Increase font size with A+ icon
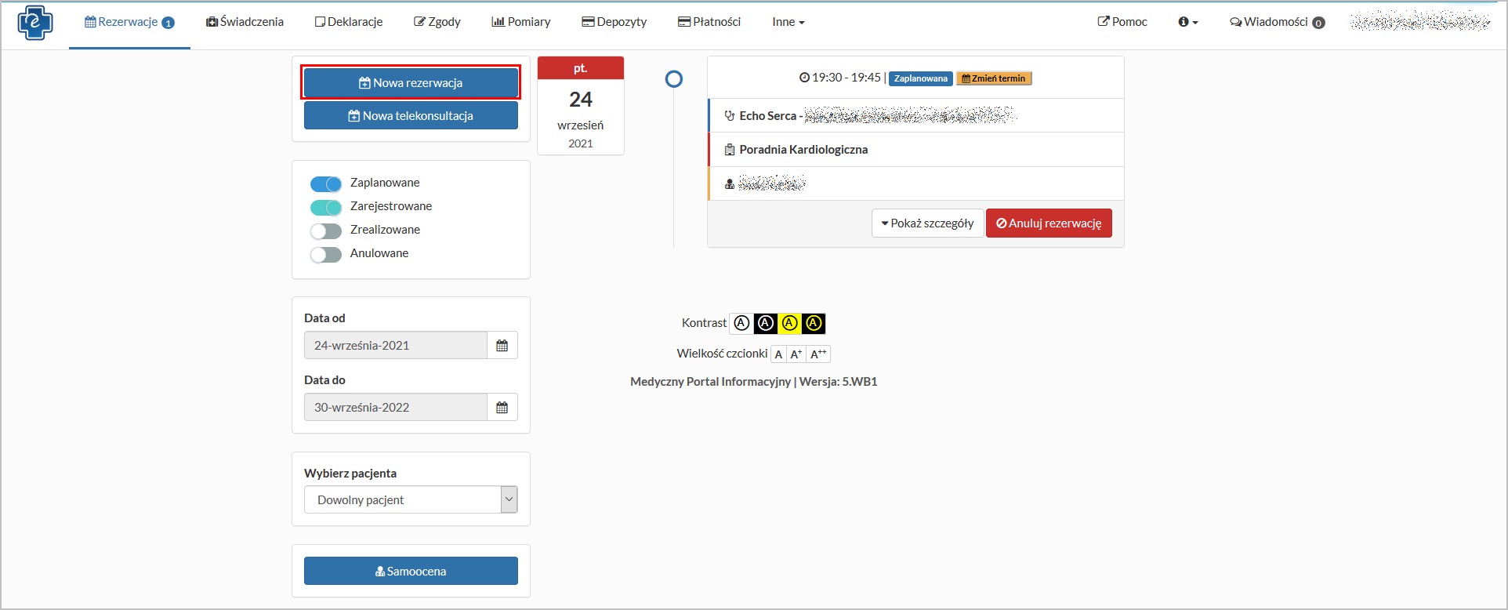The height and width of the screenshot is (610, 1508). tap(796, 354)
